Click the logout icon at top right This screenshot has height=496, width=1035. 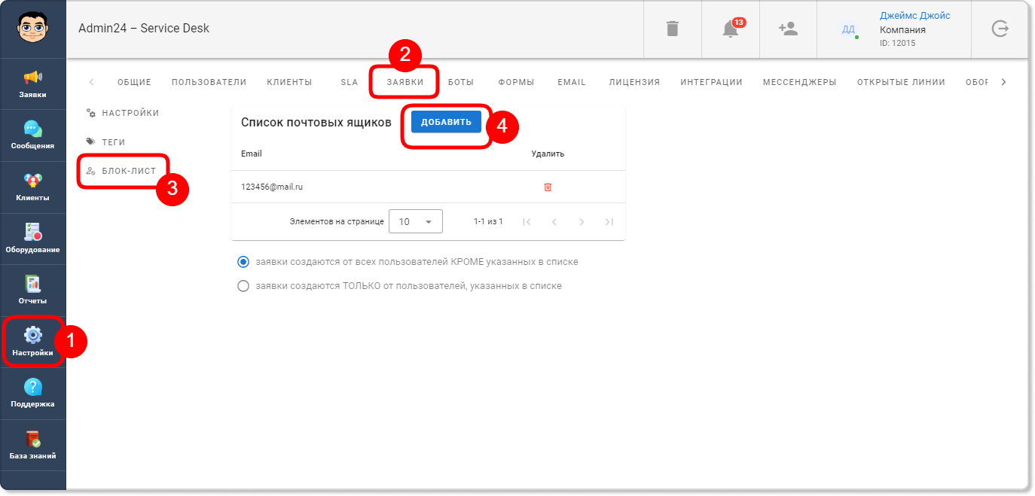(1000, 29)
